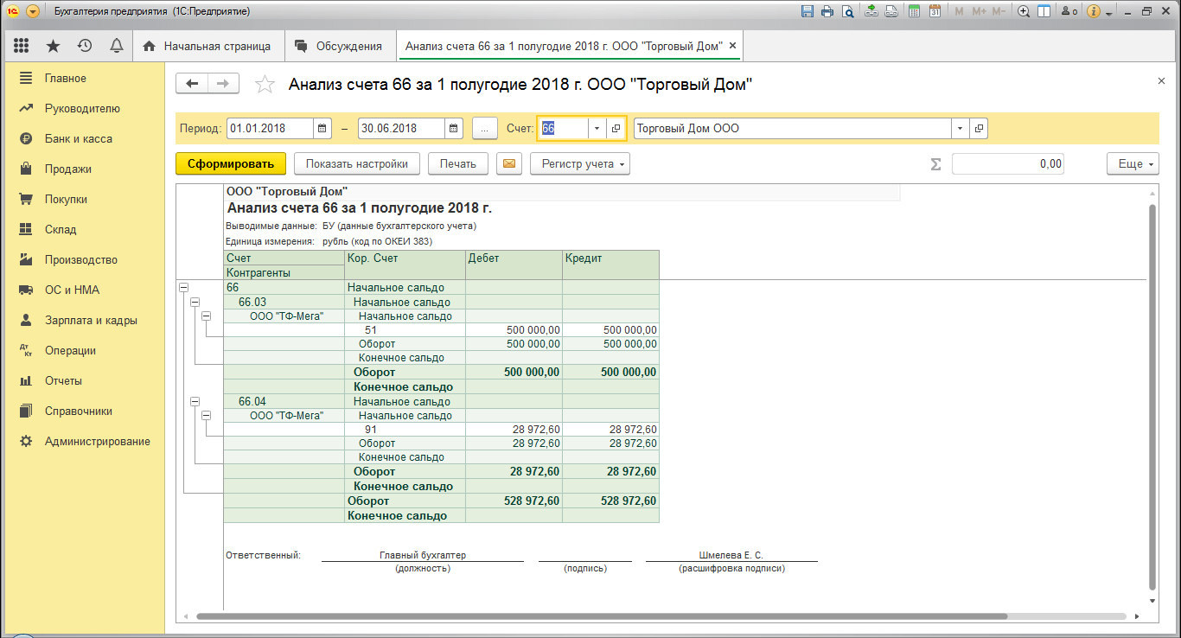Click Показать настройки button
Screen dimensions: 1181x638
click(357, 163)
